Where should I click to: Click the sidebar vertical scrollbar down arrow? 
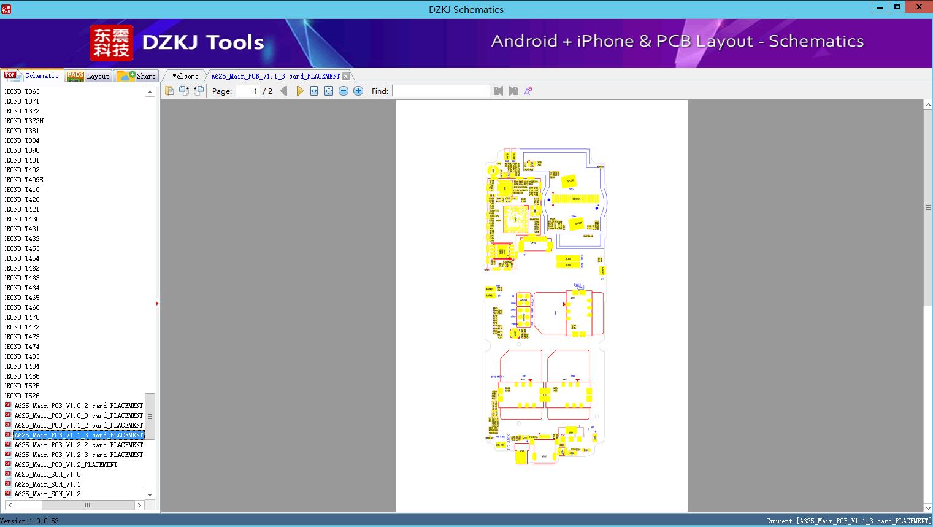point(150,494)
